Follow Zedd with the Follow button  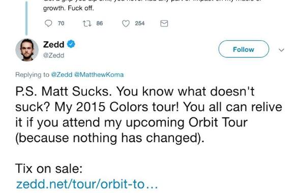pyautogui.click(x=244, y=49)
